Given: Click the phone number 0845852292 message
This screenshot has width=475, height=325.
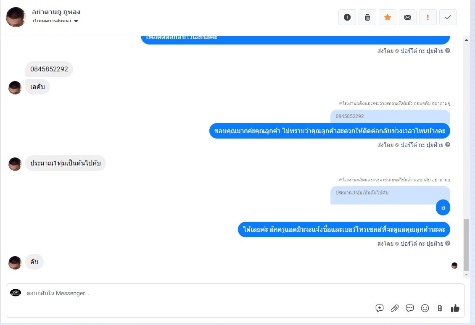Looking at the screenshot, I should (x=49, y=69).
